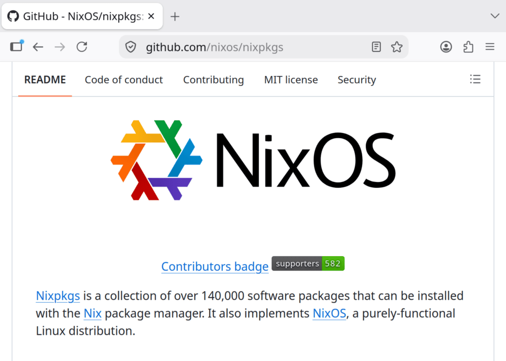
Task: Toggle reader view in address bar
Action: click(376, 47)
